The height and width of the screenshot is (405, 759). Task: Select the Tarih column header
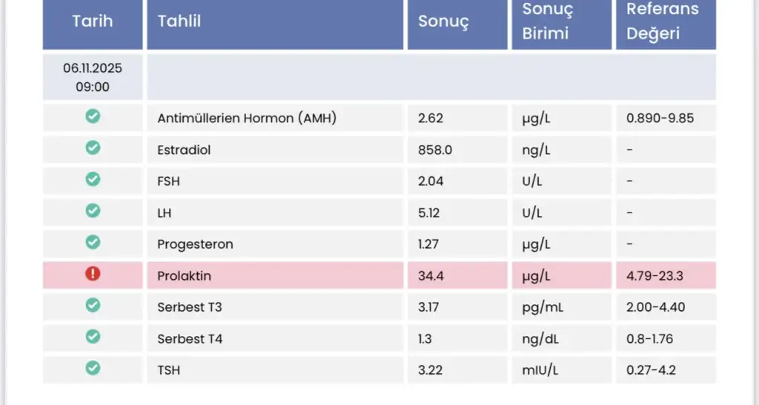click(x=93, y=21)
